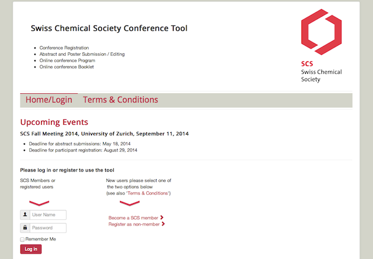The height and width of the screenshot is (259, 373).
Task: Click the Upcoming Events heading
Action: tap(54, 122)
